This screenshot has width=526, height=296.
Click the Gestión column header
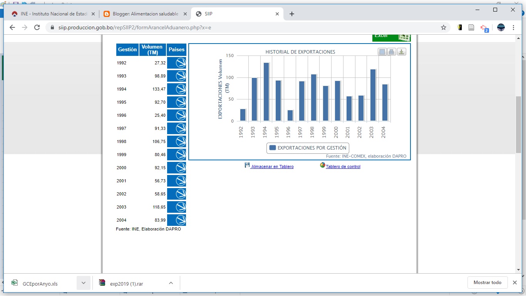(127, 50)
